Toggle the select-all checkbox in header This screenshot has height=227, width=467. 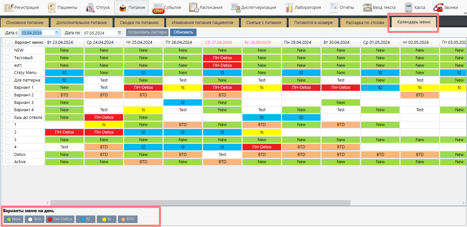7,42
